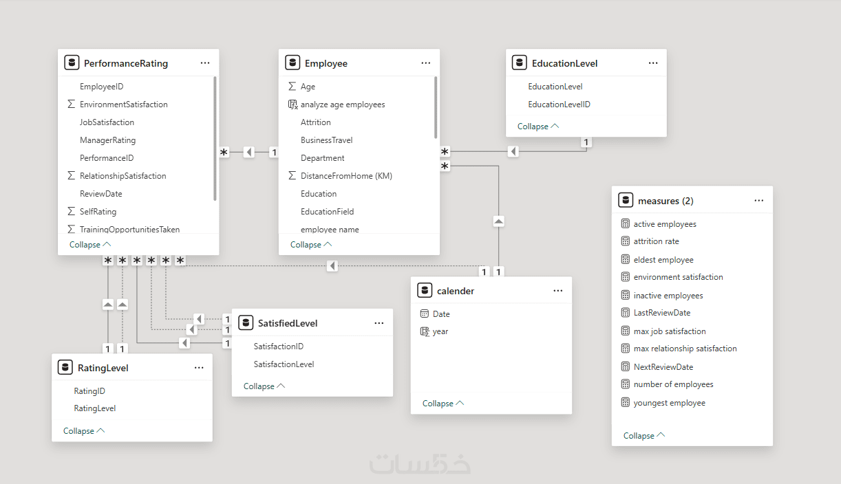Open more options for measures table
The width and height of the screenshot is (841, 484).
tap(759, 200)
